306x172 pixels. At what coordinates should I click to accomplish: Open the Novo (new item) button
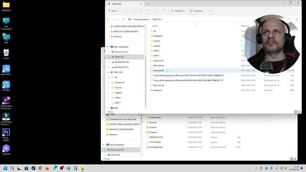[113, 11]
